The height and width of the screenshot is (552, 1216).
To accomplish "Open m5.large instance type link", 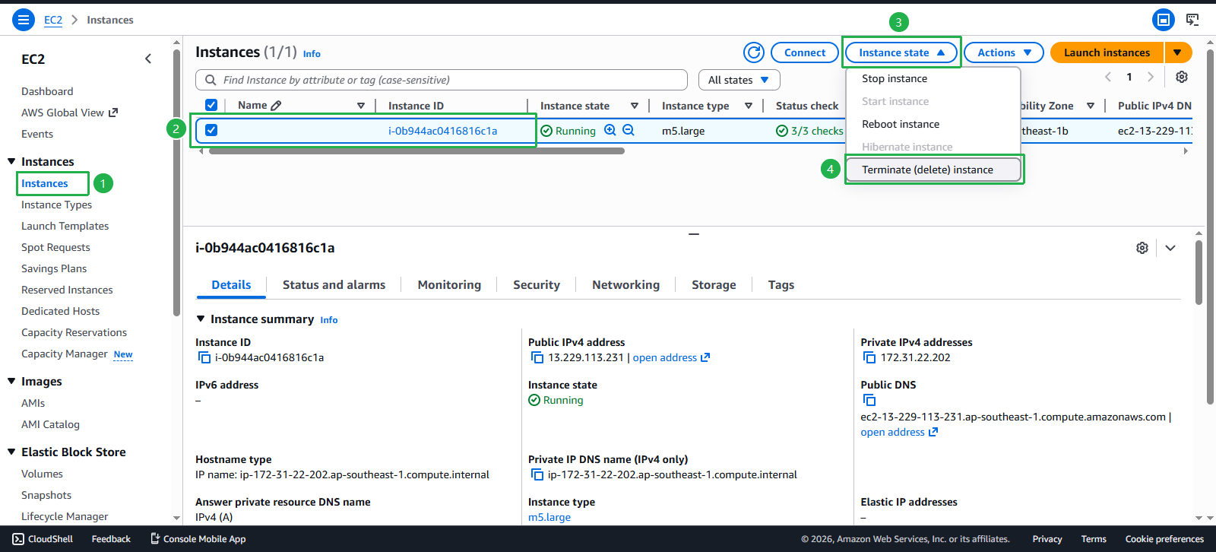I will [x=549, y=517].
